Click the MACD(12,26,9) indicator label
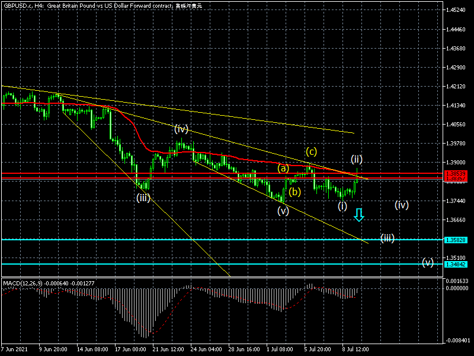Screen dimensions: 474x356 [49, 284]
